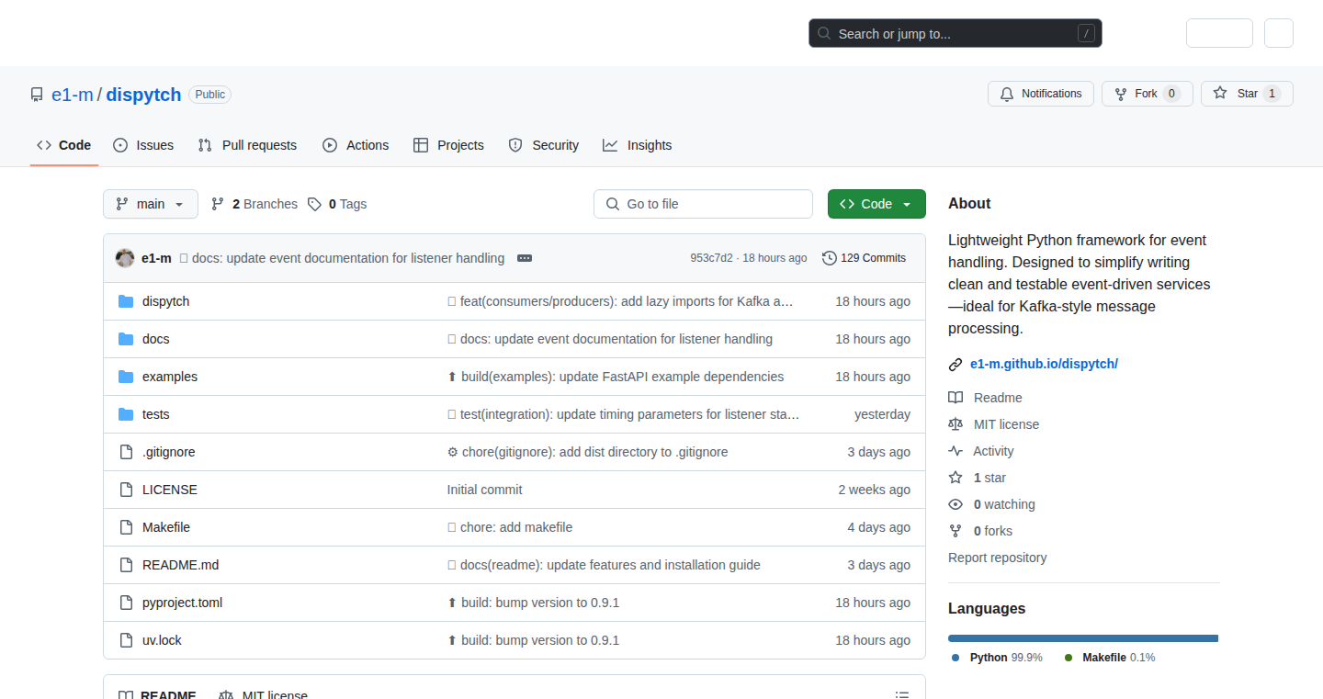This screenshot has height=699, width=1323.
Task: Click the languages bar Python segment
Action: [1083, 637]
